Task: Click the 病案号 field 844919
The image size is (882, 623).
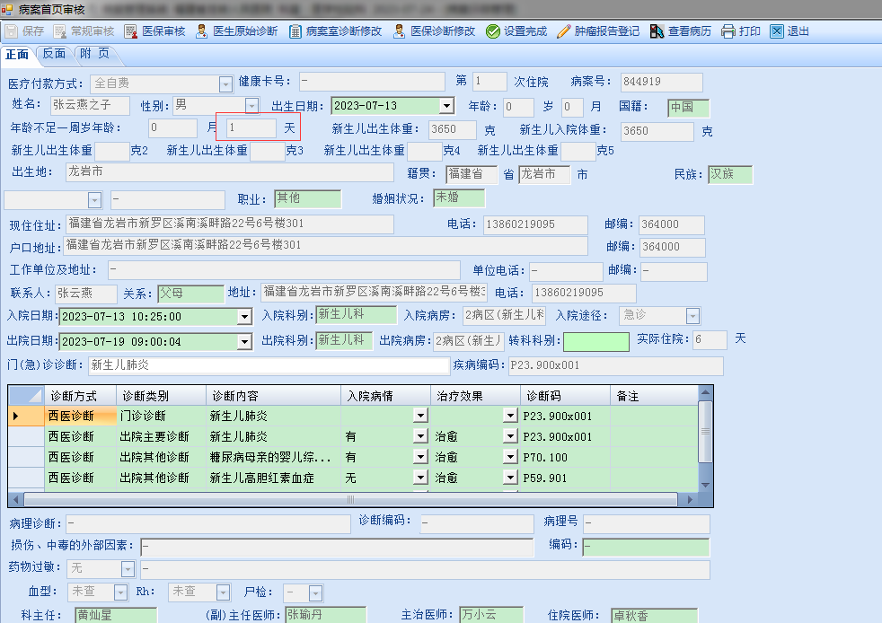Action: pos(661,82)
